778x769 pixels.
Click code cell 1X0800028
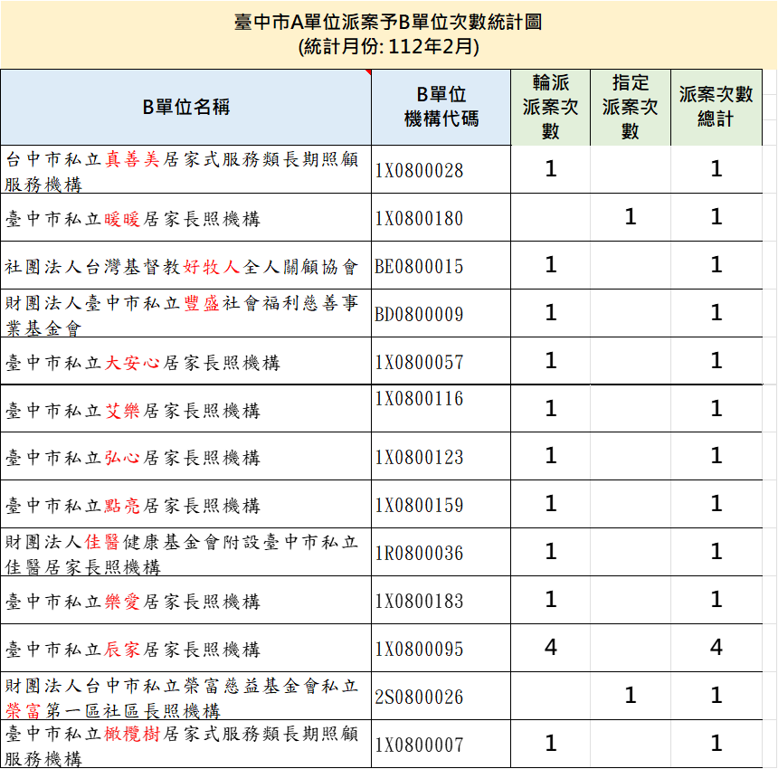coord(441,170)
